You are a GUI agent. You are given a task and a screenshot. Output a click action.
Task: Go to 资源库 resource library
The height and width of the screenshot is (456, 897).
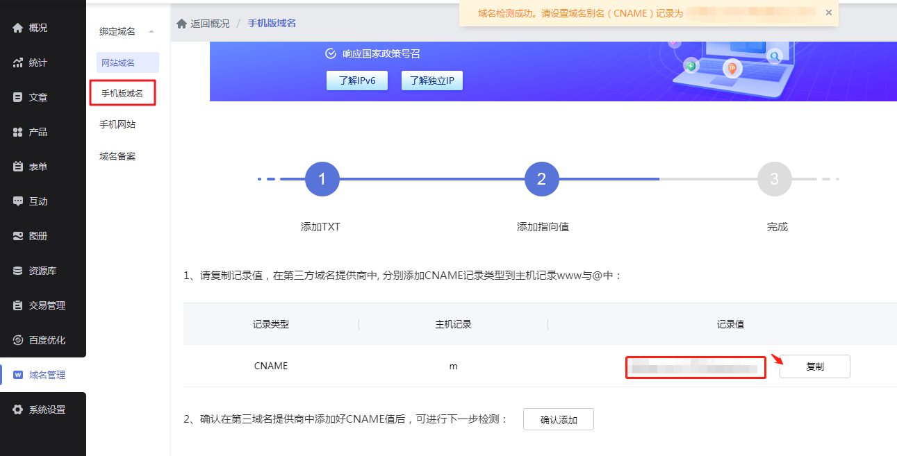coord(42,271)
